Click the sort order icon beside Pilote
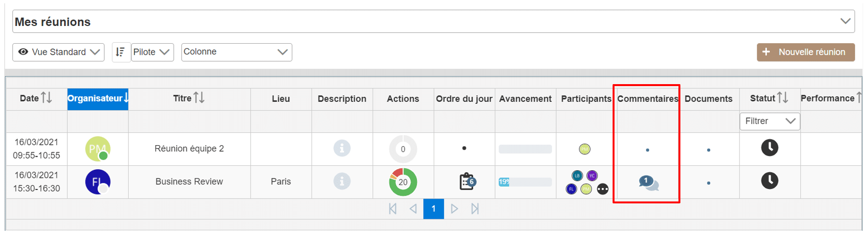This screenshot has width=866, height=238. coord(121,52)
